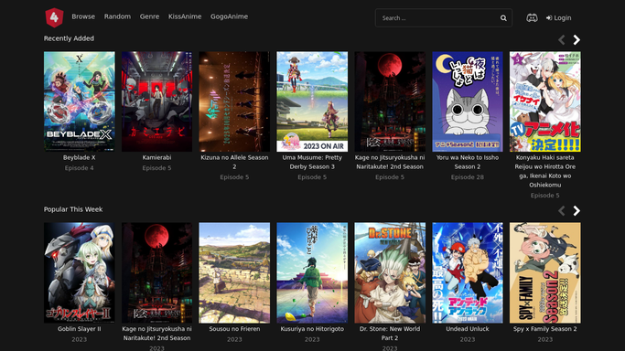Open the Browse menu item
The height and width of the screenshot is (351, 625).
pos(83,16)
